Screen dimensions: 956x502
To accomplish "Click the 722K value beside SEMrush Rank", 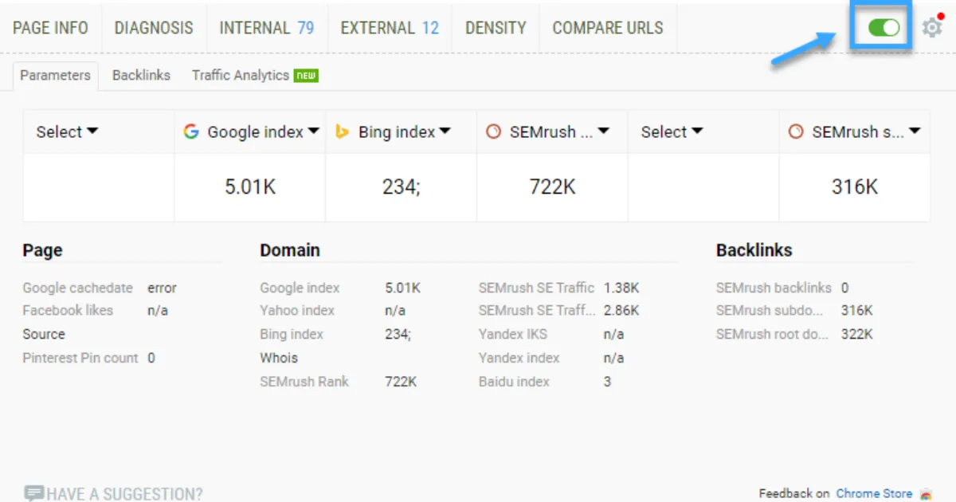I will click(401, 382).
